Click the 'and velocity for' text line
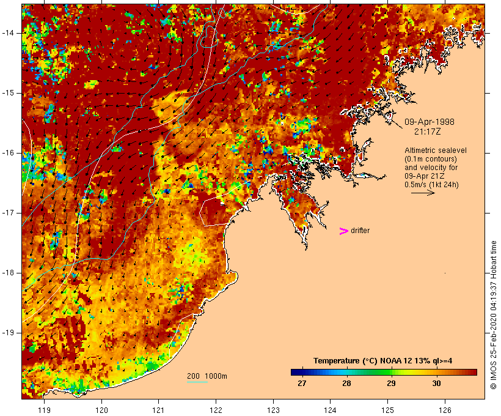Viewport: 501px width, 416px height. (431, 168)
